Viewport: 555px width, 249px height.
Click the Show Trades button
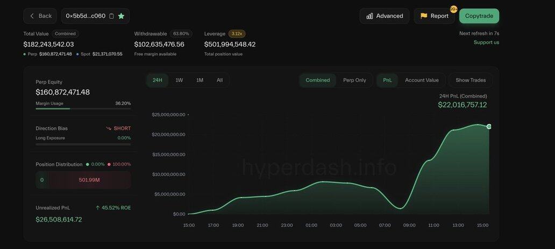[471, 80]
